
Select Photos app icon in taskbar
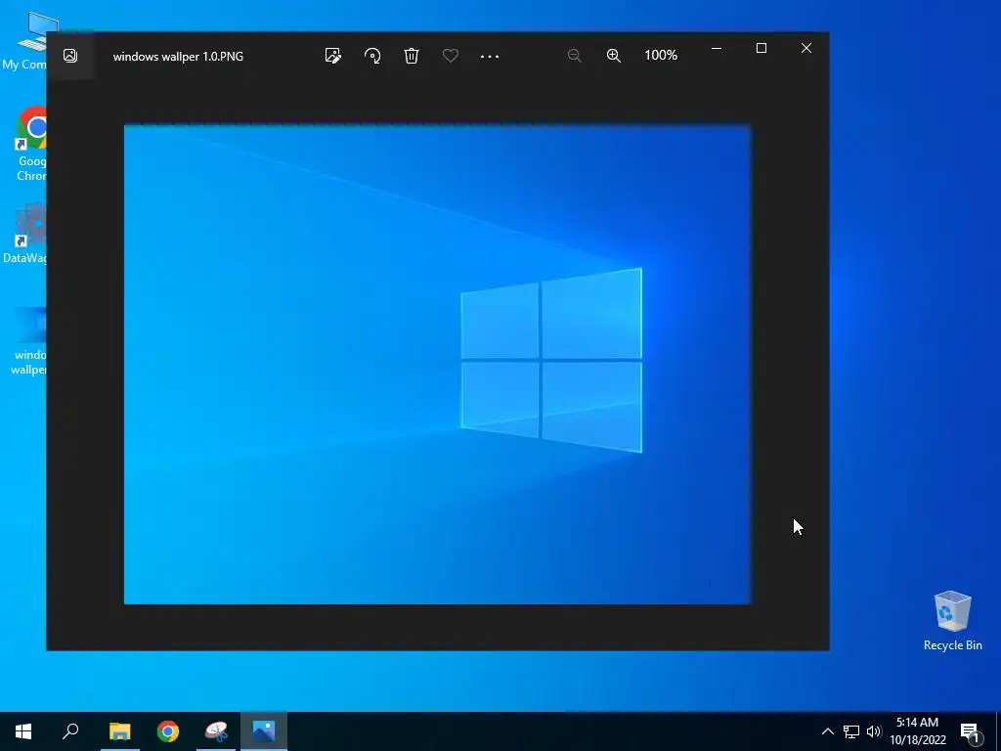tap(264, 731)
